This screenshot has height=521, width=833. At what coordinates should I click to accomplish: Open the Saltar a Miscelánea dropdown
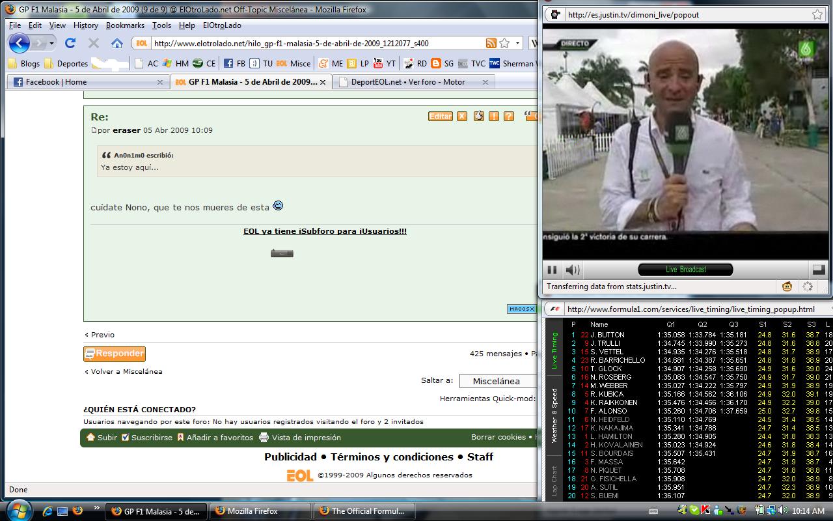[497, 381]
